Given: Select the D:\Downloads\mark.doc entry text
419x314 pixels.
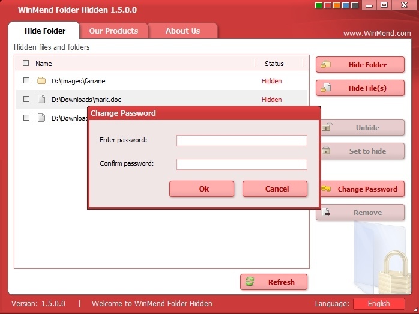Looking at the screenshot, I should [x=86, y=100].
